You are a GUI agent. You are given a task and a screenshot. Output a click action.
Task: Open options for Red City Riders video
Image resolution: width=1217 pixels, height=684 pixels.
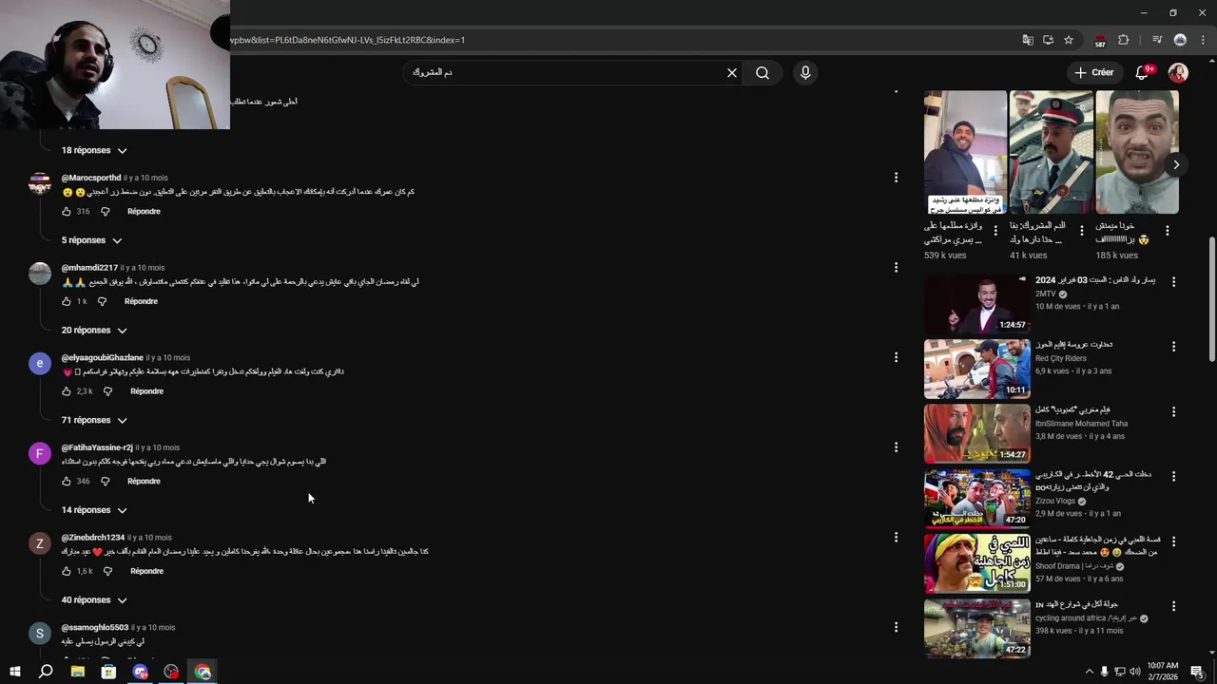click(x=1173, y=347)
